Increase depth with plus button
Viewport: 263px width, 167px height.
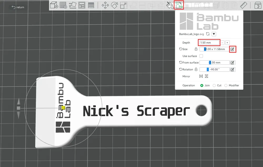pos(227,43)
